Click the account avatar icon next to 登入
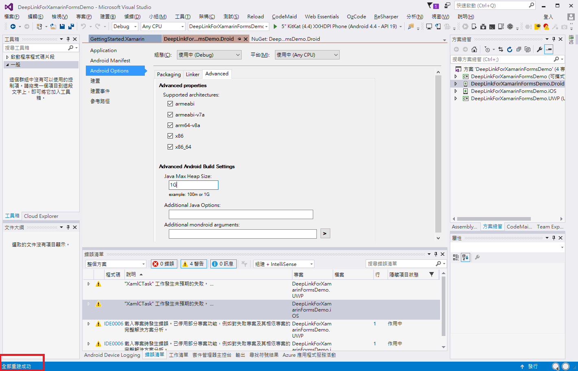This screenshot has height=371, width=578. click(x=571, y=17)
